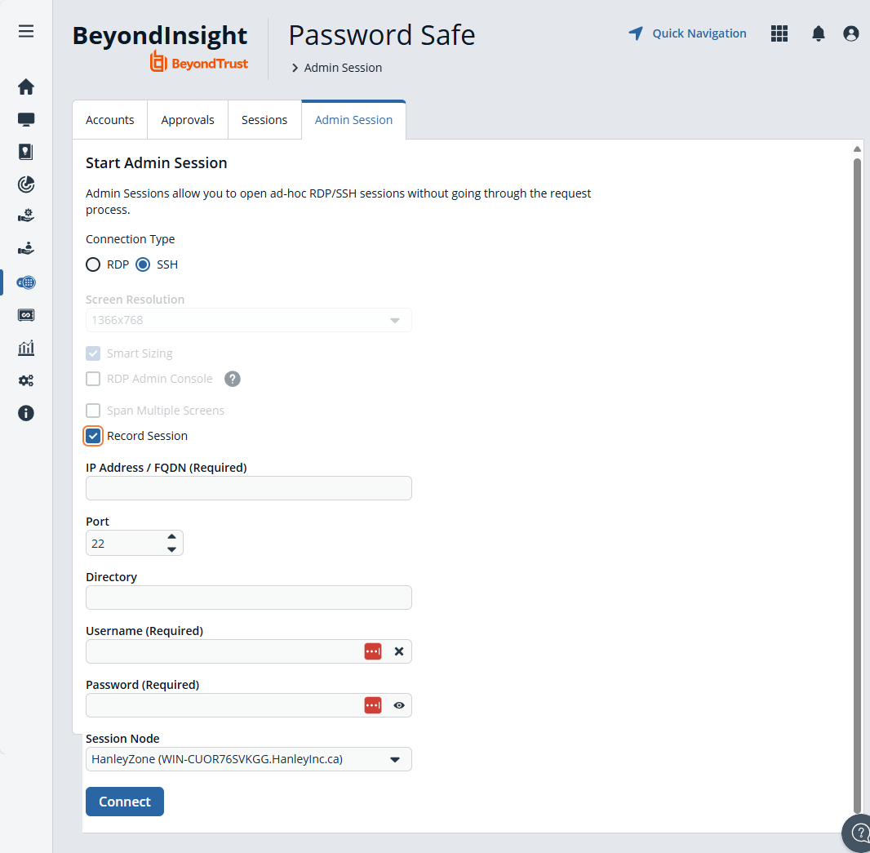Click the vertical scrollbar thumb

[857, 486]
